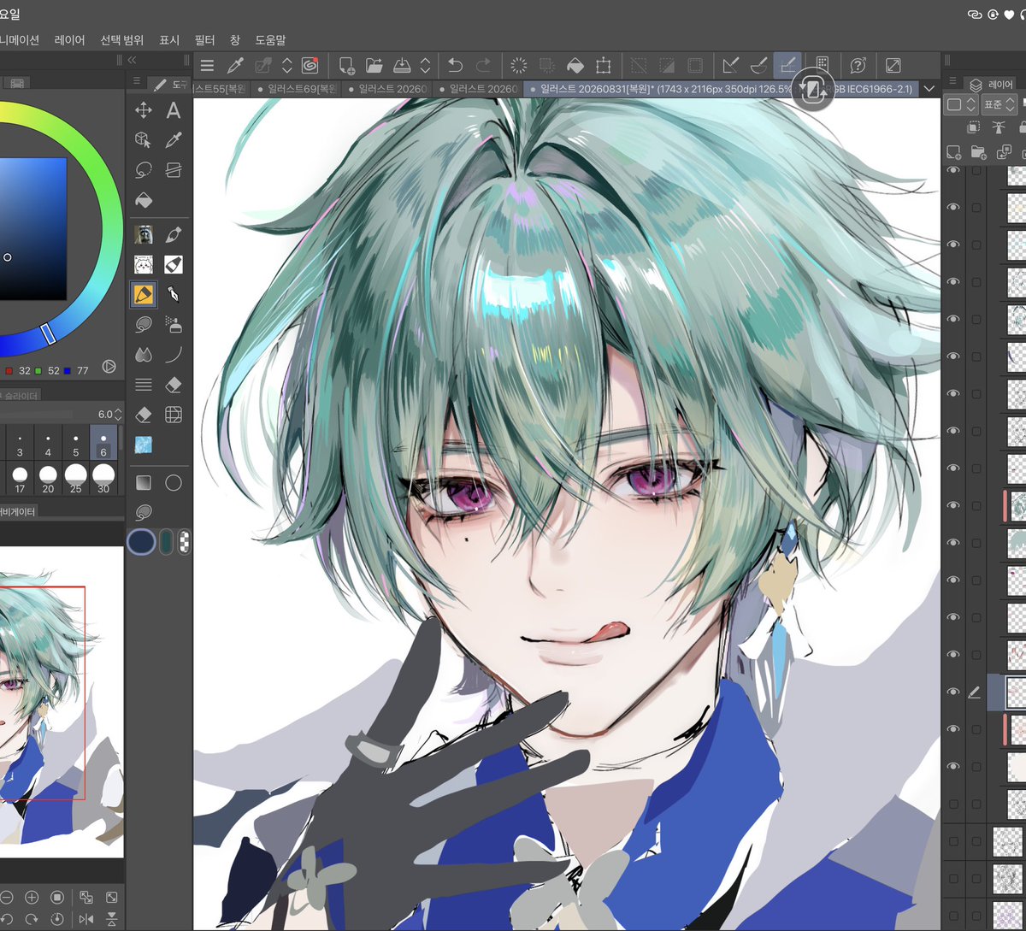Open the 창 menu
Image resolution: width=1026 pixels, height=931 pixels.
coord(235,39)
